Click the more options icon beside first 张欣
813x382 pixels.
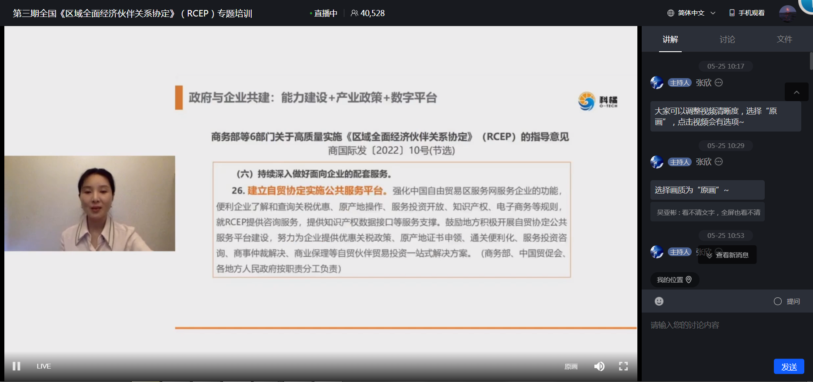(x=719, y=82)
